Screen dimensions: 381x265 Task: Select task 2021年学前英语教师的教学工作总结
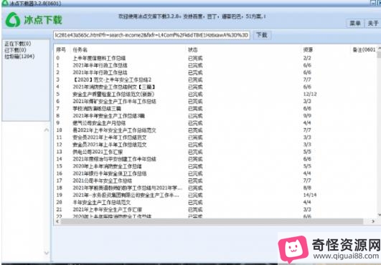coord(127,188)
